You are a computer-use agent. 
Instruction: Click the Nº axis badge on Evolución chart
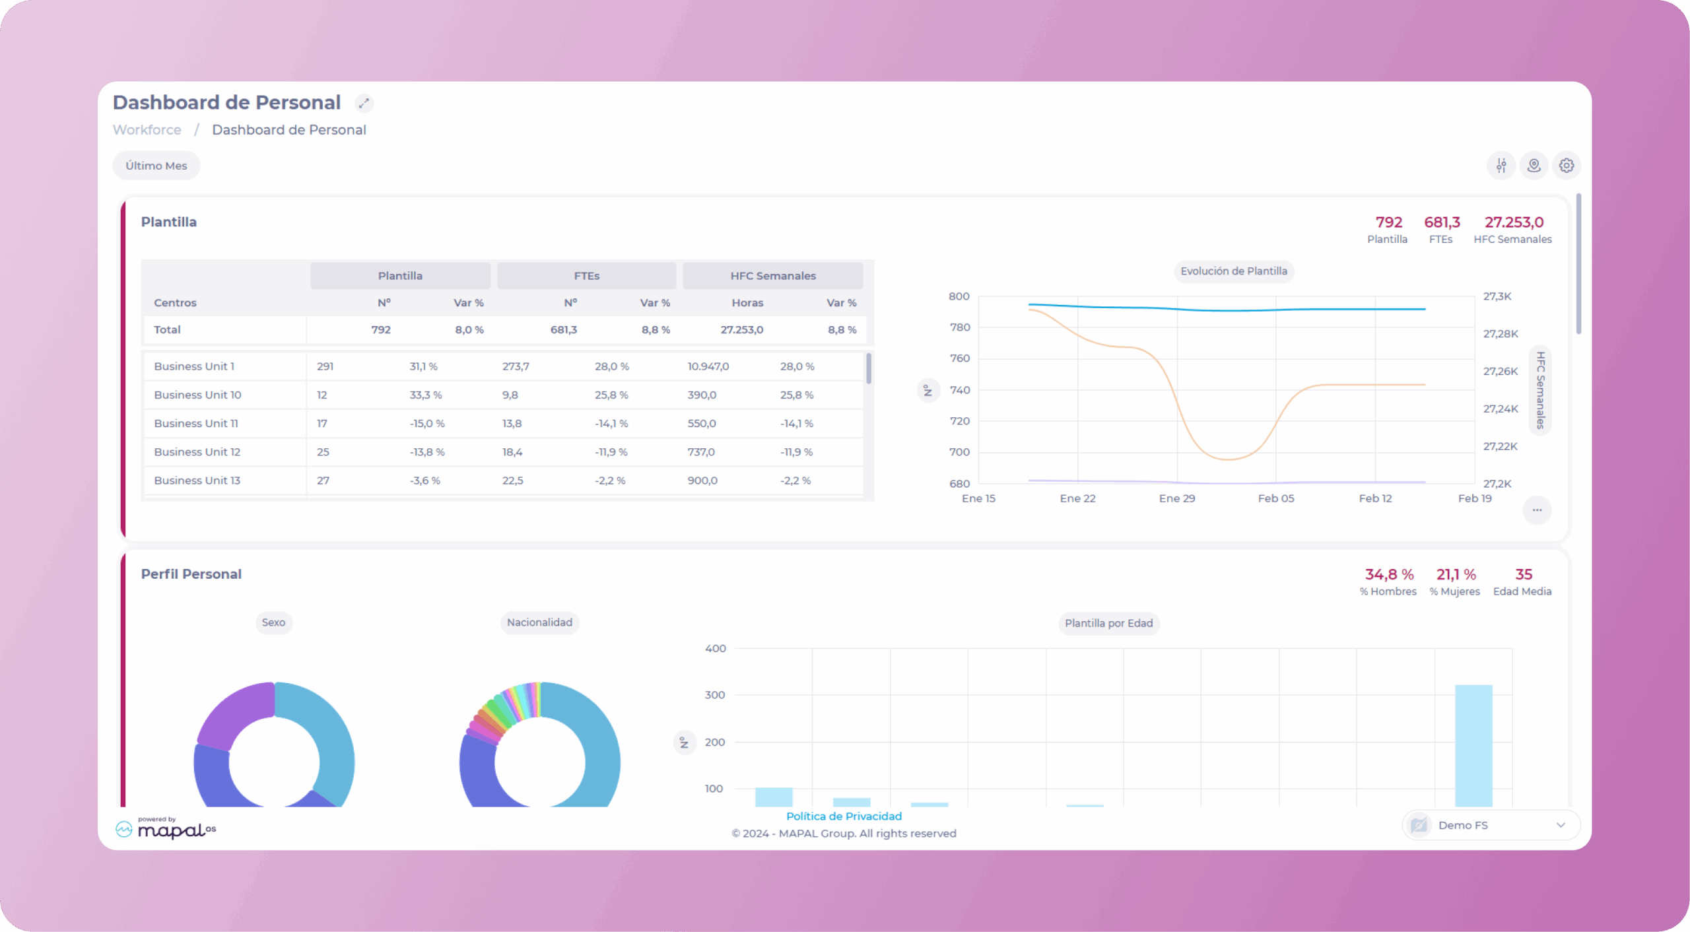point(928,391)
